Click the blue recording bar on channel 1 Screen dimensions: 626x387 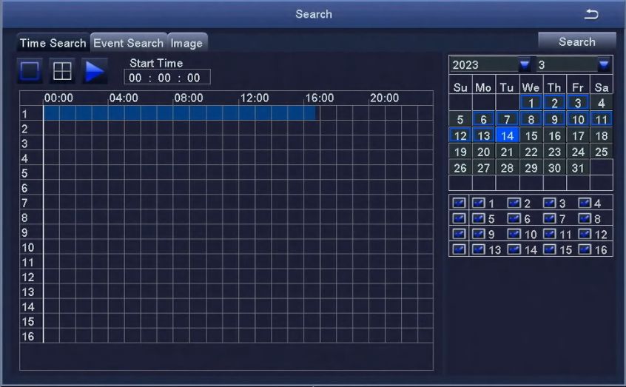pyautogui.click(x=179, y=113)
